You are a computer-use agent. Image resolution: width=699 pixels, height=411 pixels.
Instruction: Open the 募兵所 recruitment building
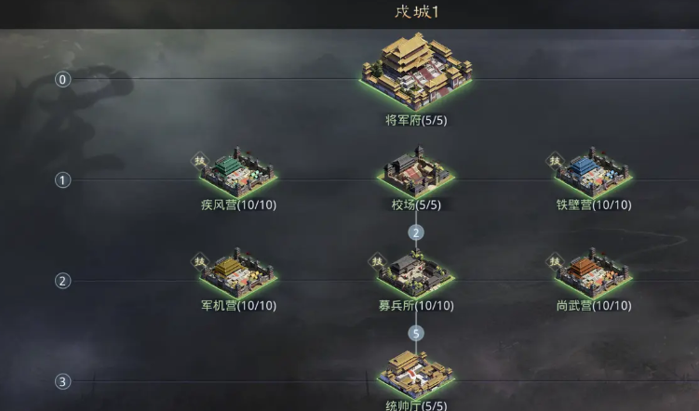coord(416,273)
